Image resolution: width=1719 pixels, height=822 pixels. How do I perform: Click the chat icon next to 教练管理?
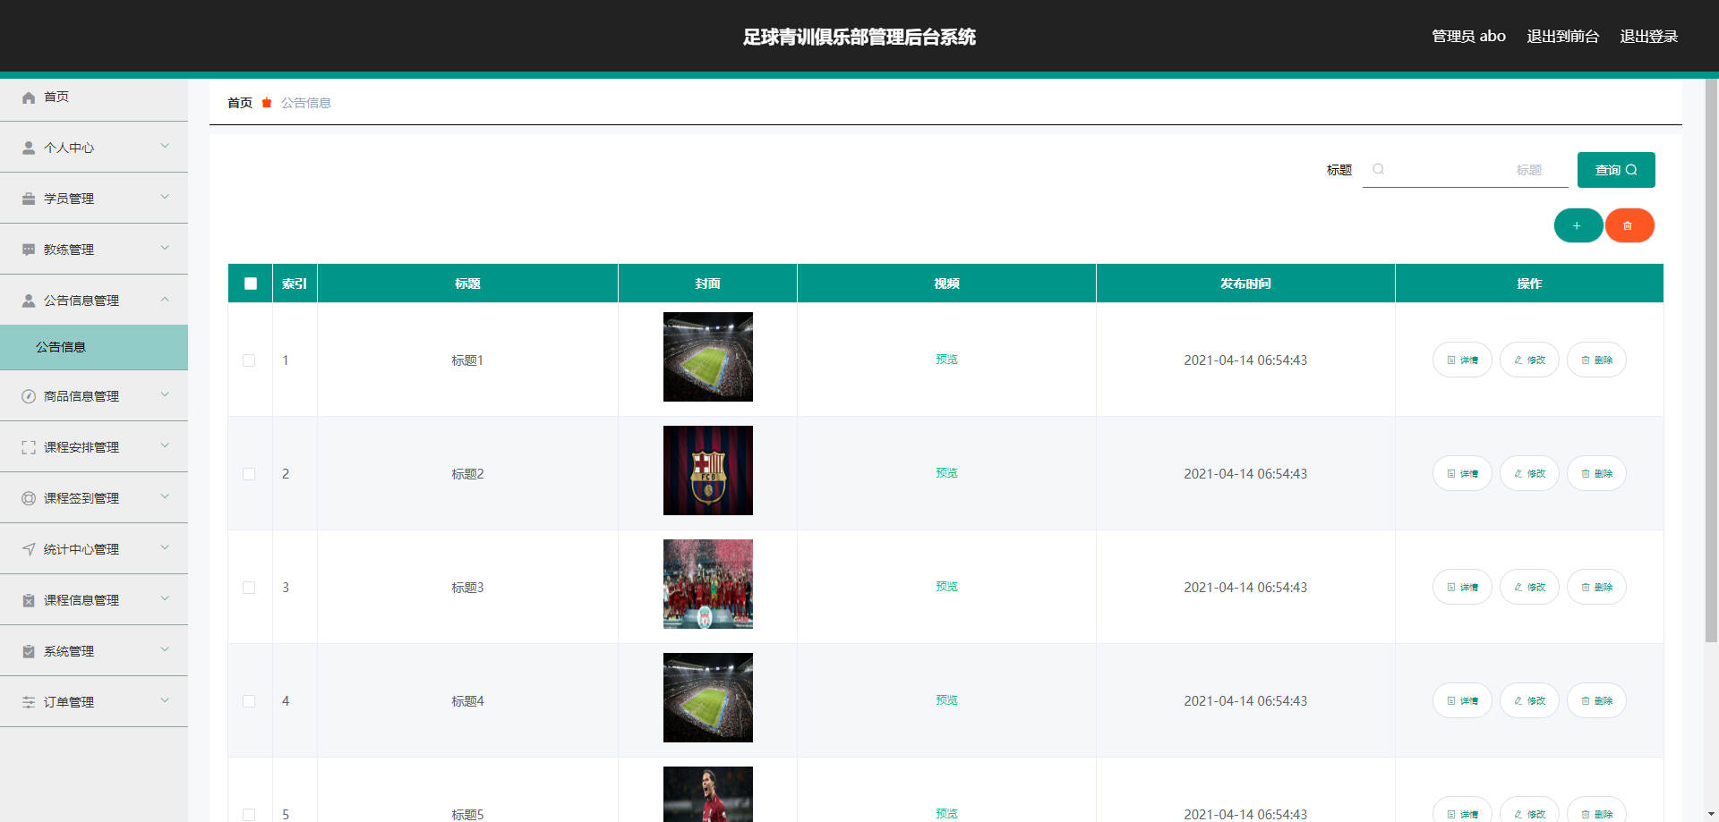29,250
